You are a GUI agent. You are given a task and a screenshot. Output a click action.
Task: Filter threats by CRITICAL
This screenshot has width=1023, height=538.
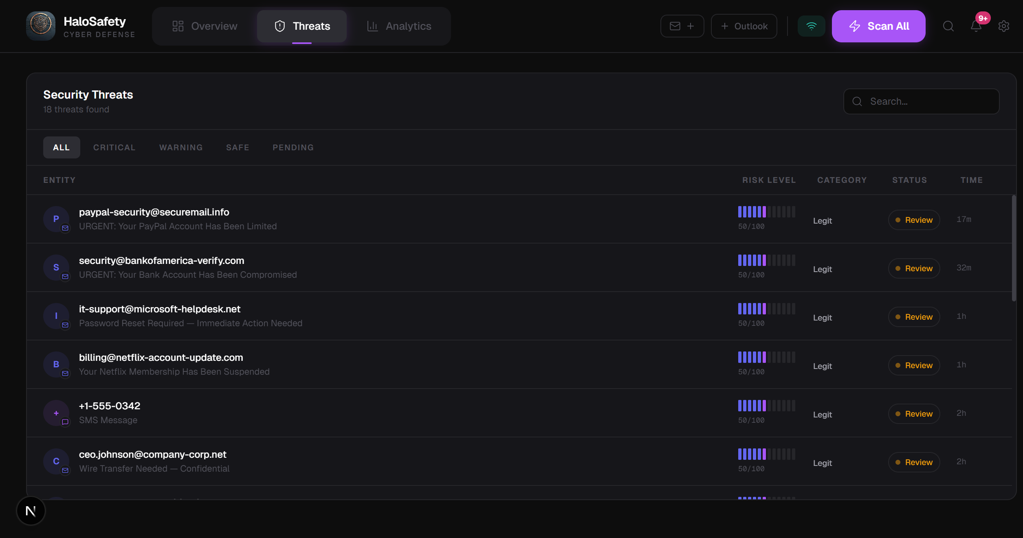114,147
